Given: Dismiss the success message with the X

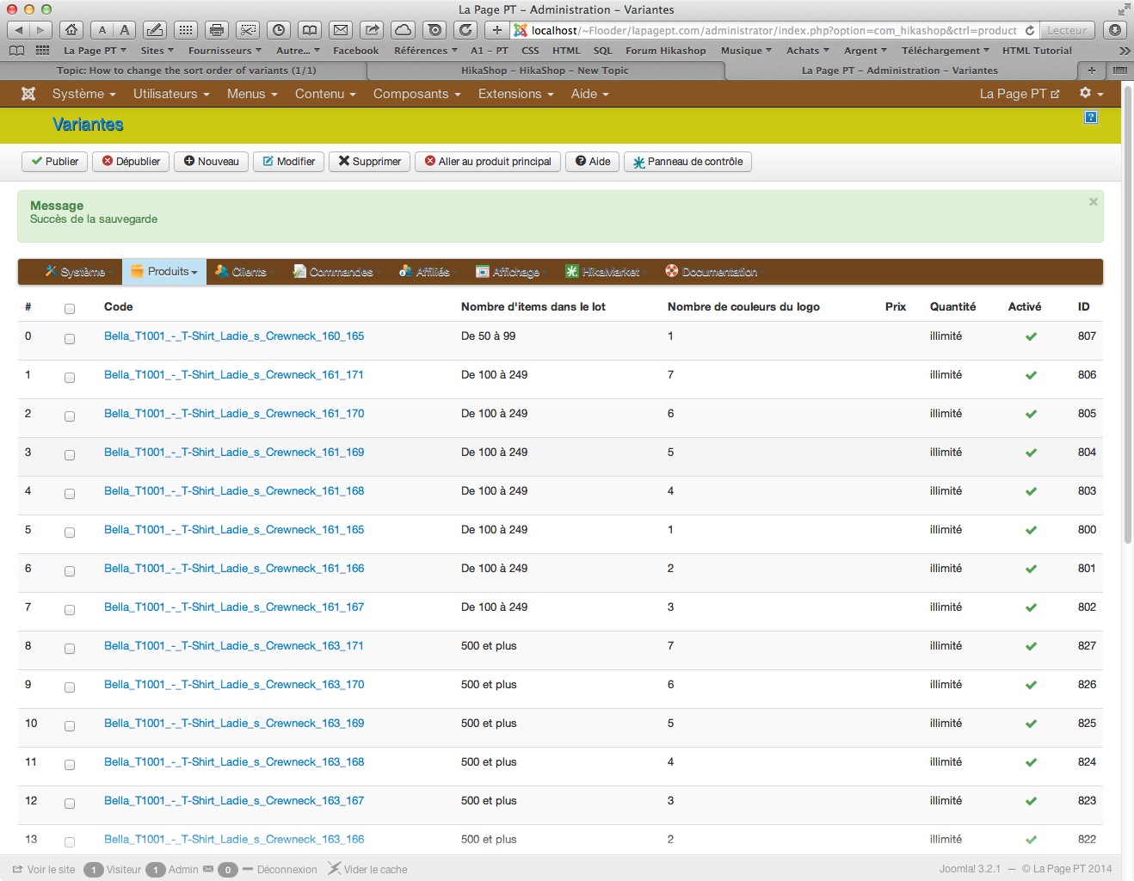Looking at the screenshot, I should coord(1094,202).
